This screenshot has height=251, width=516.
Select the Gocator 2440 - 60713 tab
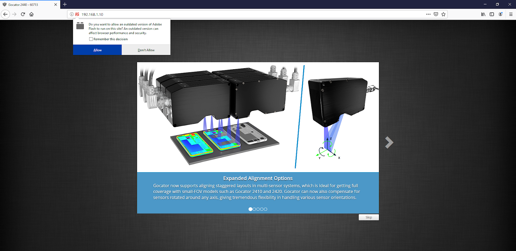30,5
